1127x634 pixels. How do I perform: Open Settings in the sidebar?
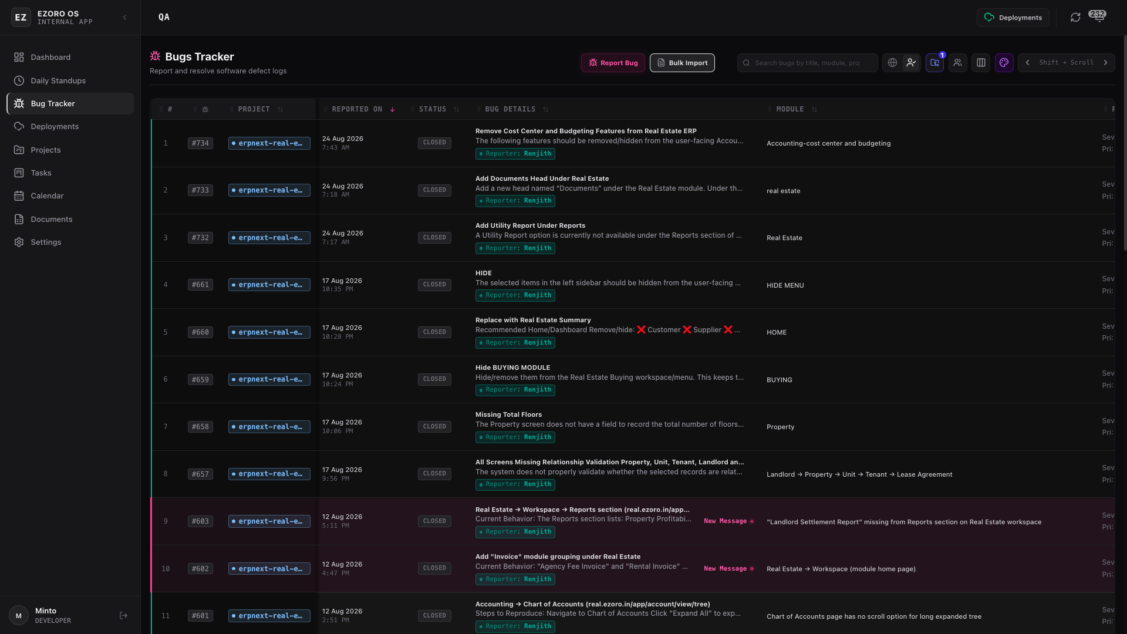70,242
